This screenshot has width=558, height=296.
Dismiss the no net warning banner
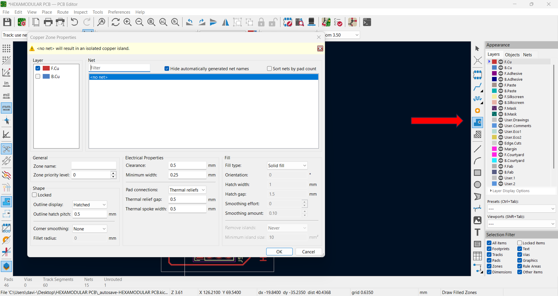(320, 48)
